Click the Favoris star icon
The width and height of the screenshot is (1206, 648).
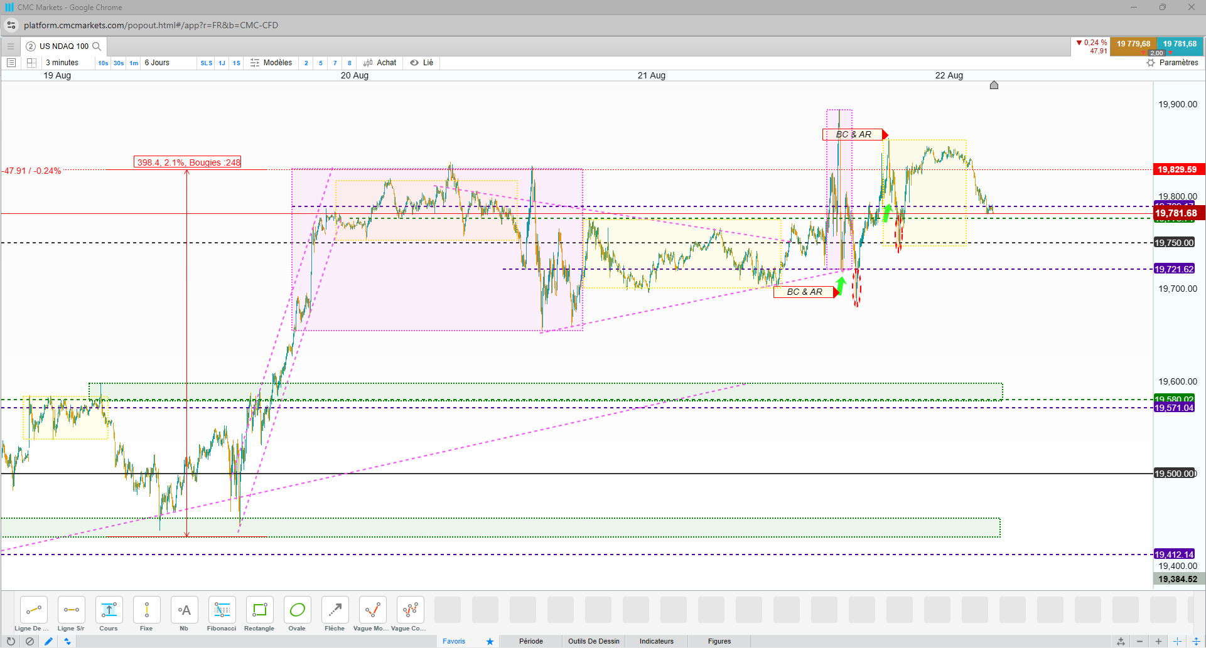pos(490,641)
